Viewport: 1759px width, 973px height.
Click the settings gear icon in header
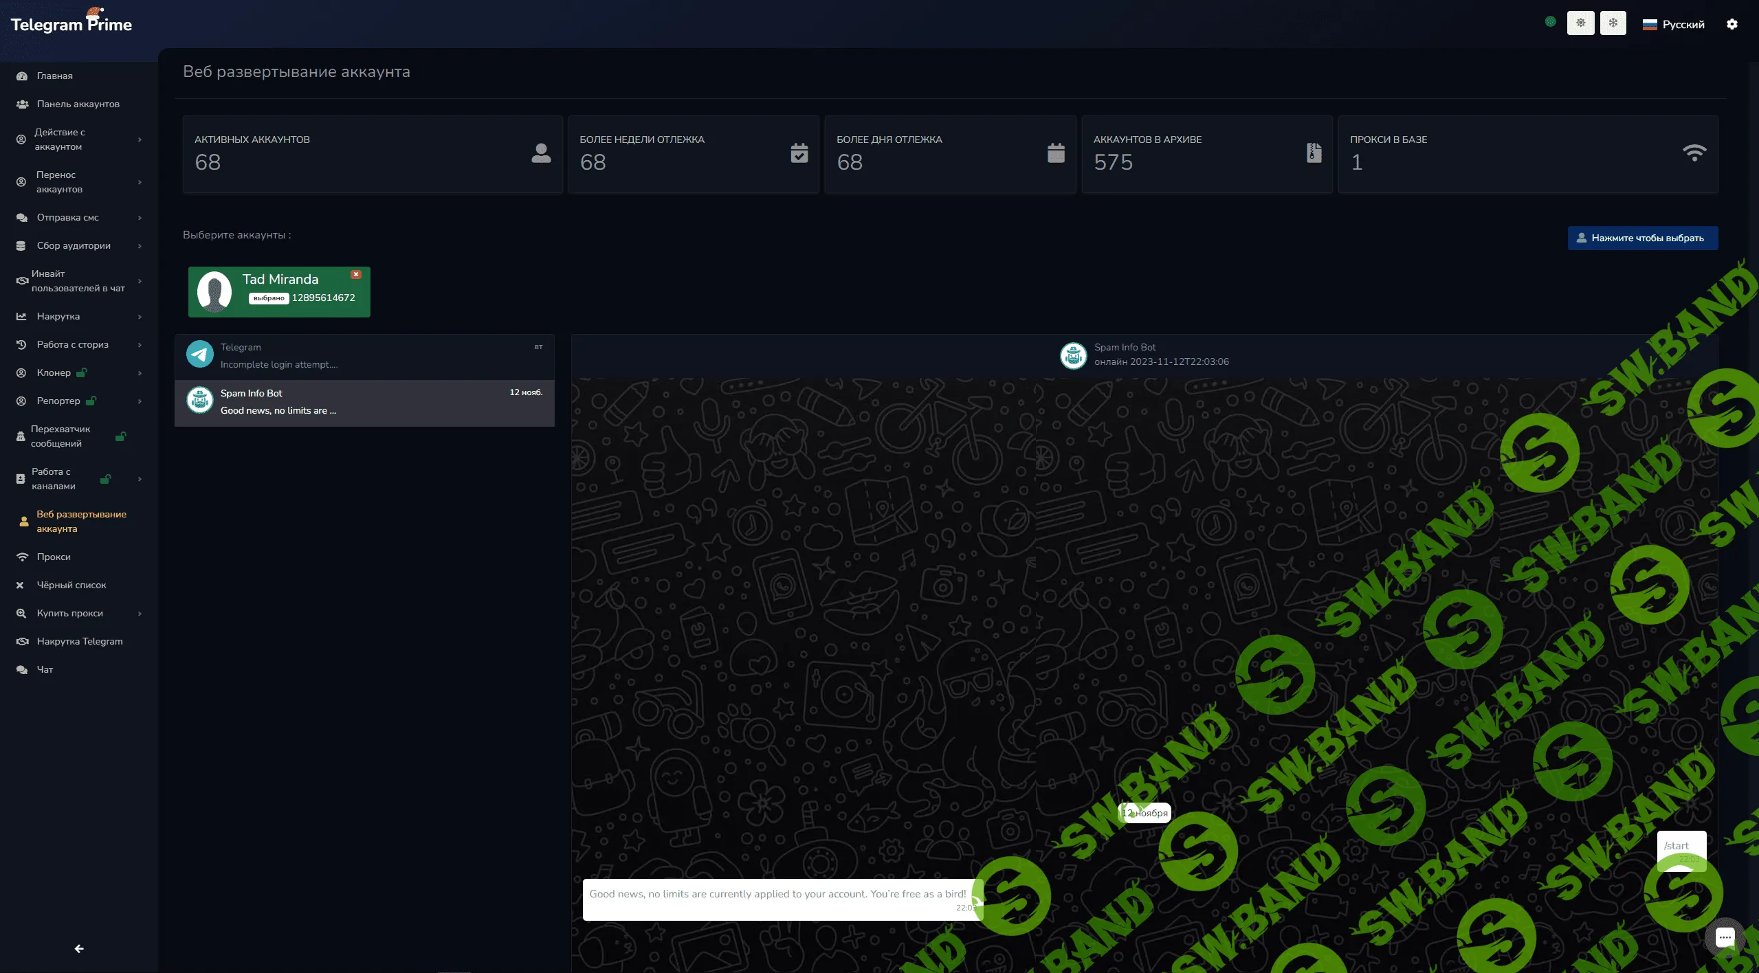[1732, 24]
